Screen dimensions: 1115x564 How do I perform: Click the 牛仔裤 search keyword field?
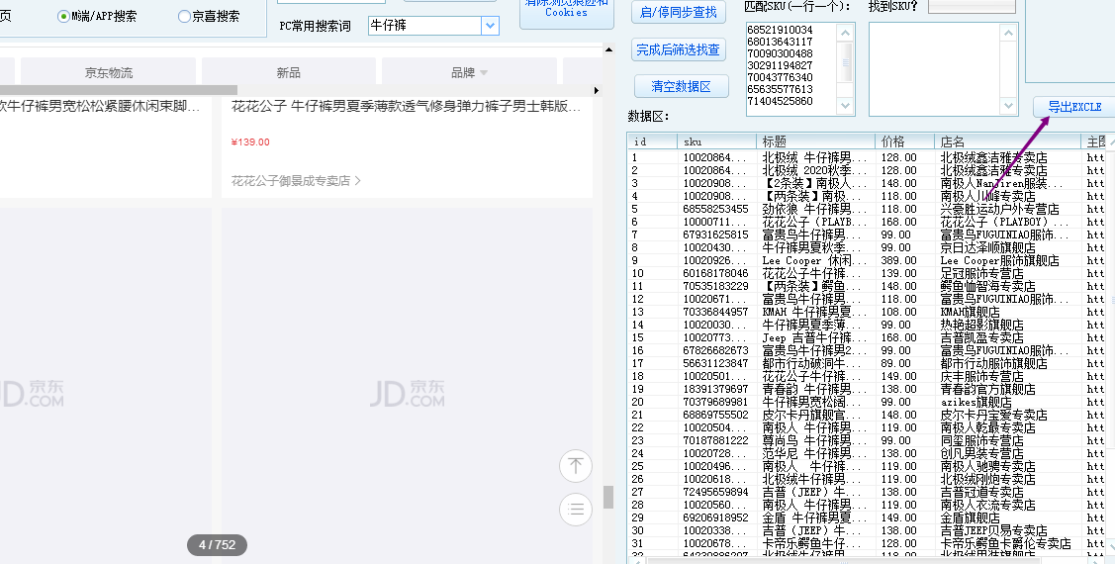424,26
